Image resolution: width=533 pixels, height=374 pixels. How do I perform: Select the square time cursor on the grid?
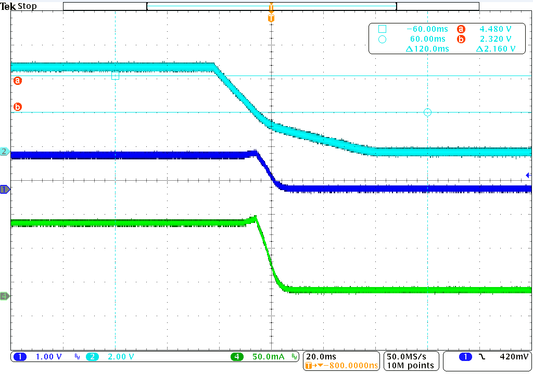[x=115, y=76]
